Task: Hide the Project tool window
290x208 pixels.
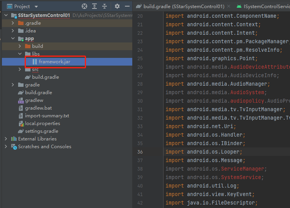Action: pos(127,6)
